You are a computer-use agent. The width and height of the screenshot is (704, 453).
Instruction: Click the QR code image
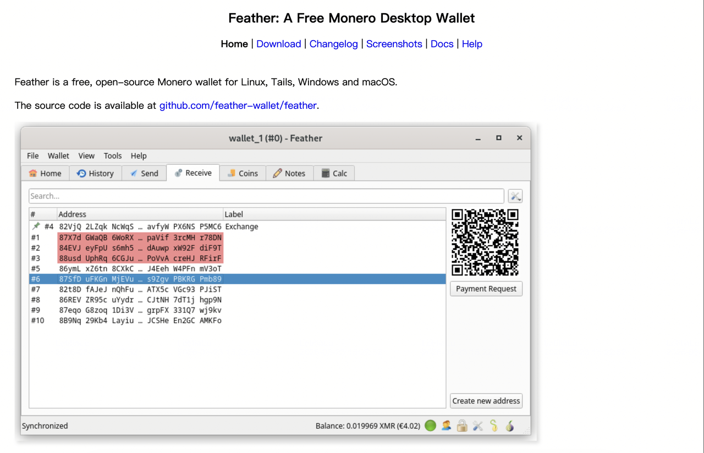[485, 242]
